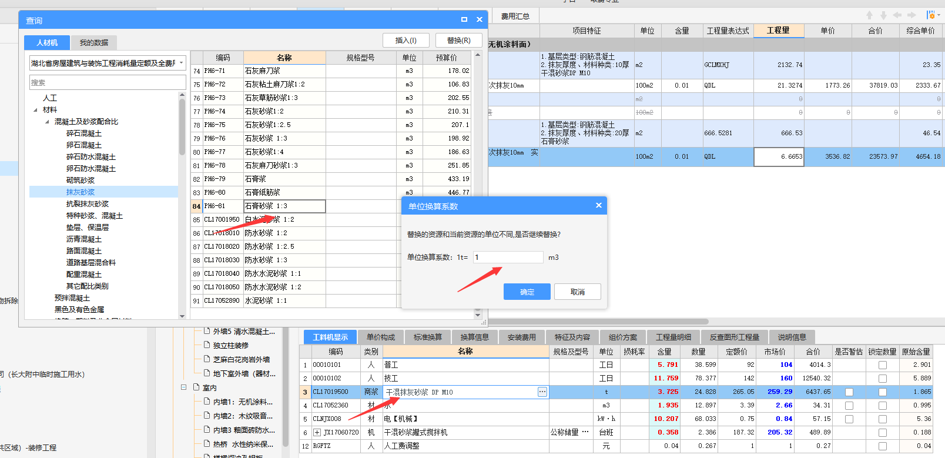Select 抹灰砂浆 in the material category tree

81,192
